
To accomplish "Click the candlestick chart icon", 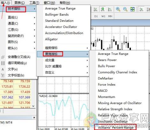I will (x=102, y=9).
